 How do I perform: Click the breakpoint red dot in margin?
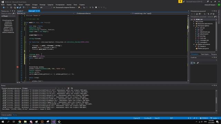point(18,67)
